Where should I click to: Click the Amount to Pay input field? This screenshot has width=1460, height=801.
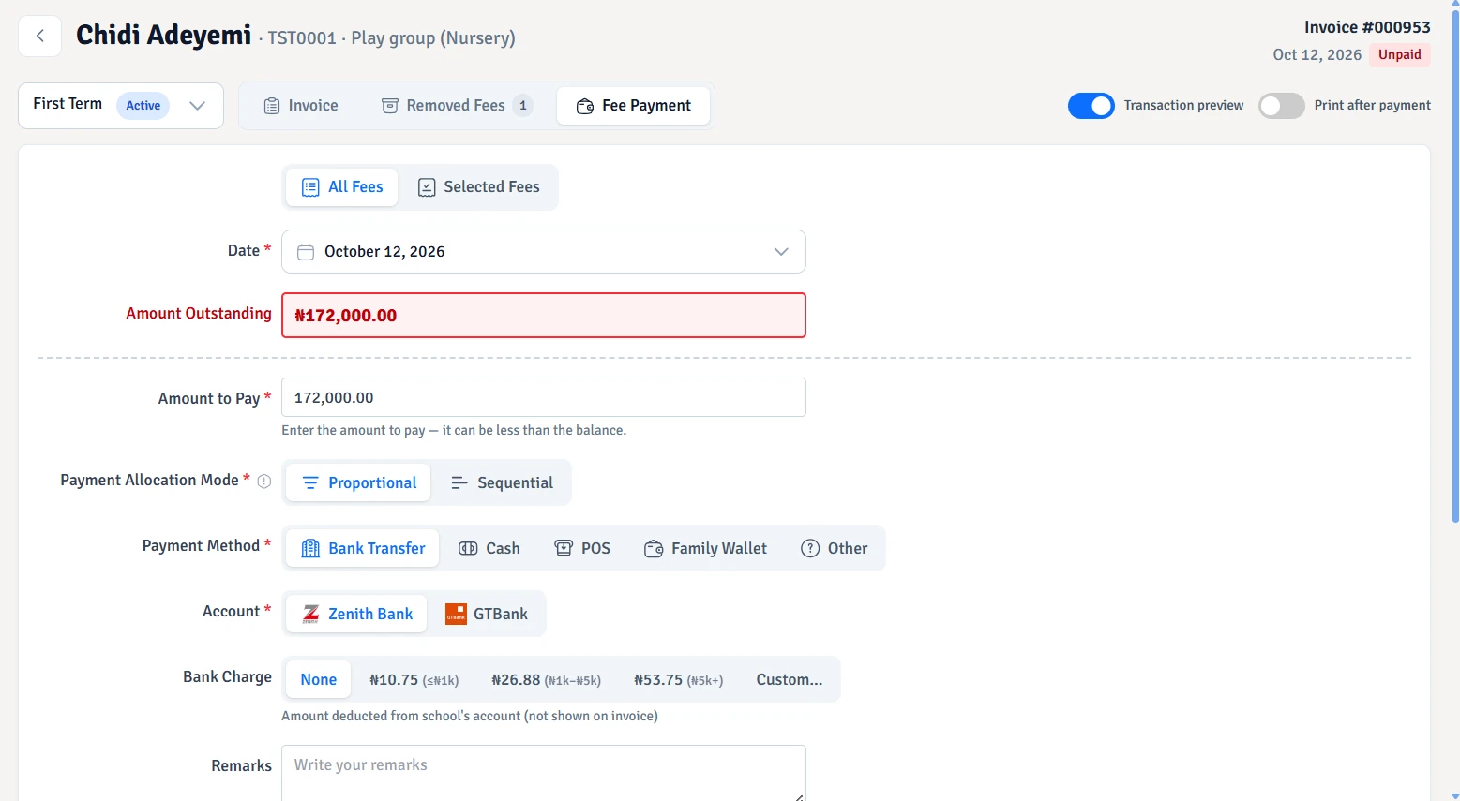tap(544, 397)
